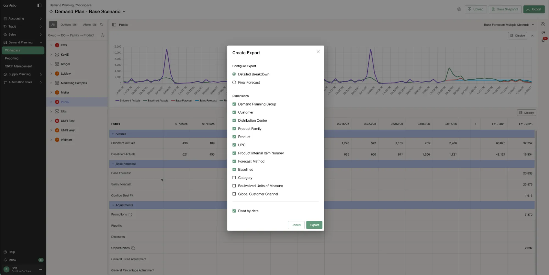
Task: Collapse the sidebar with the panel icon
Action: [x=39, y=5]
